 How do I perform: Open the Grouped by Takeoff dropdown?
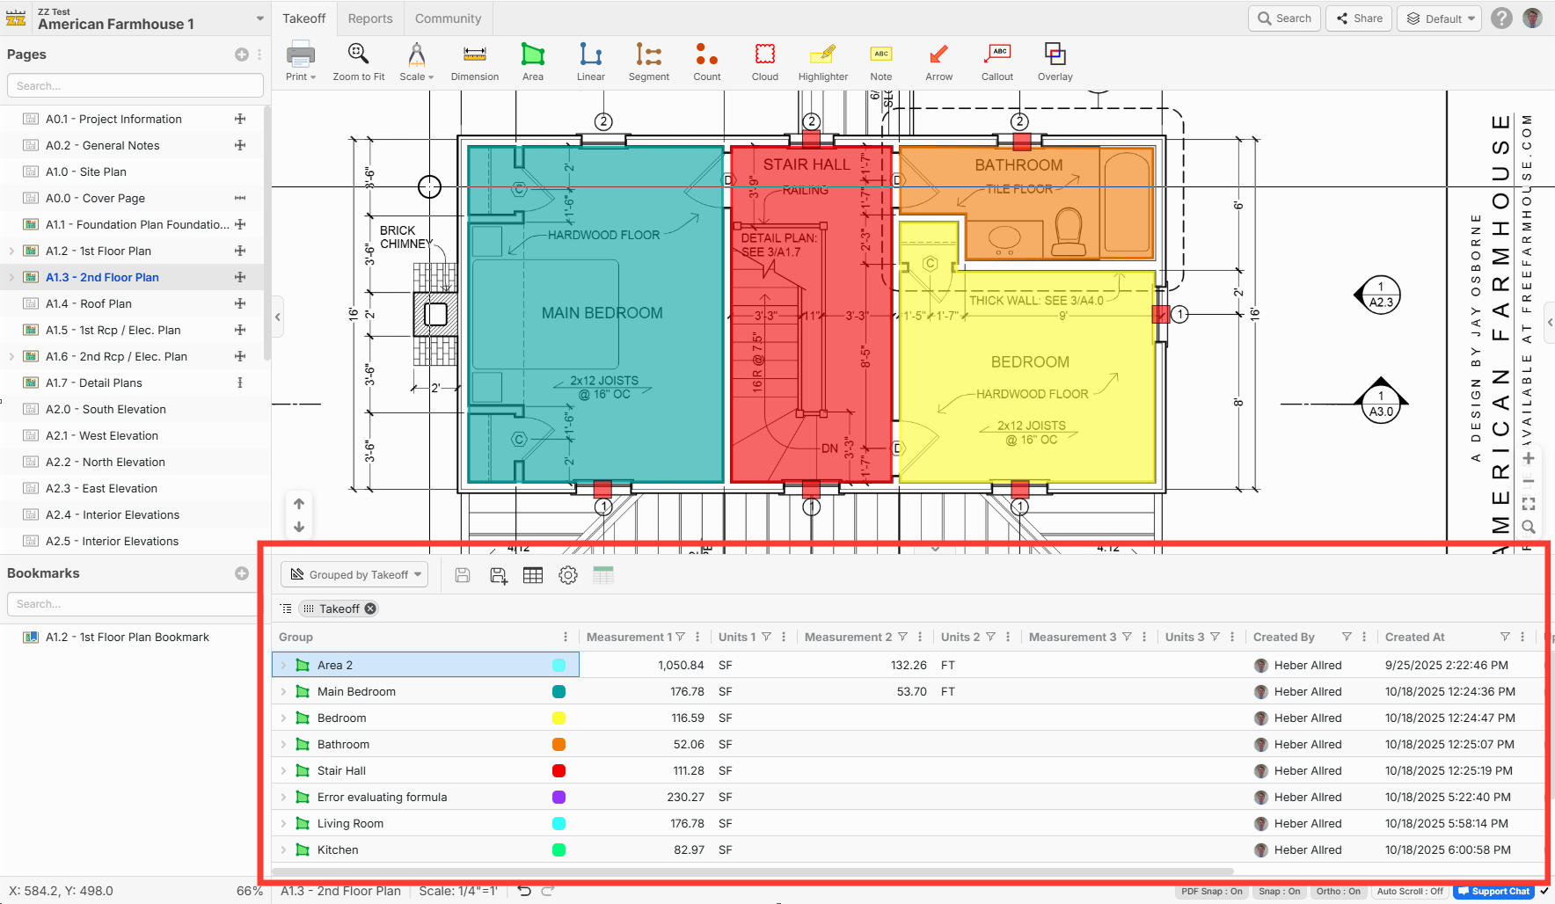point(355,575)
